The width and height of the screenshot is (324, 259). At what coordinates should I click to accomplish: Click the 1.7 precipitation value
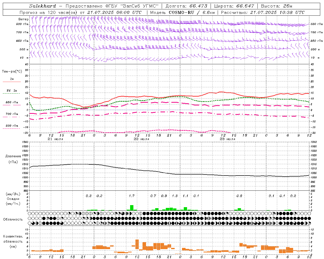tap(132, 196)
